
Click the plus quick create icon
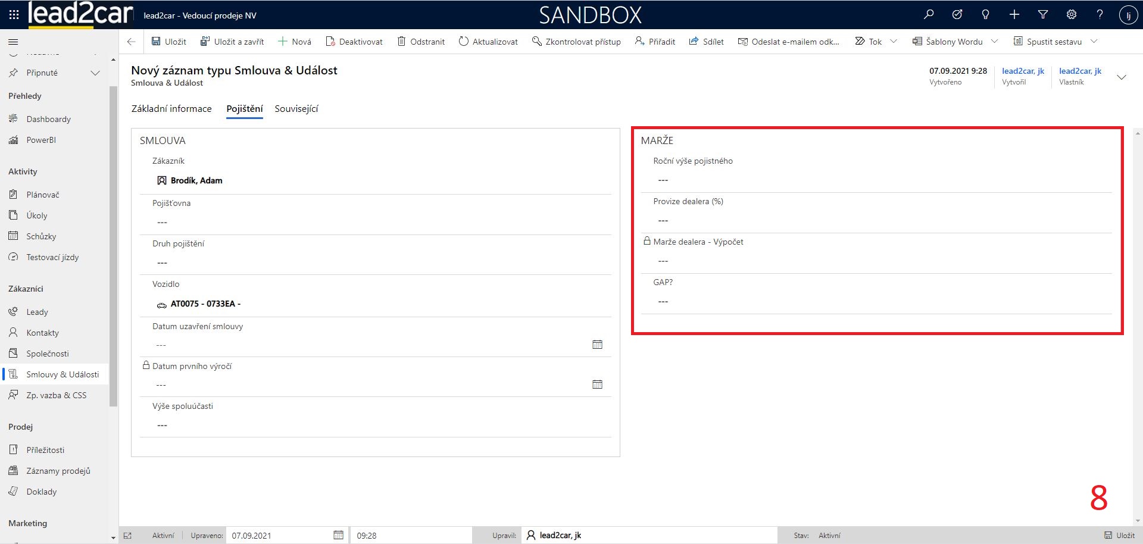1014,15
